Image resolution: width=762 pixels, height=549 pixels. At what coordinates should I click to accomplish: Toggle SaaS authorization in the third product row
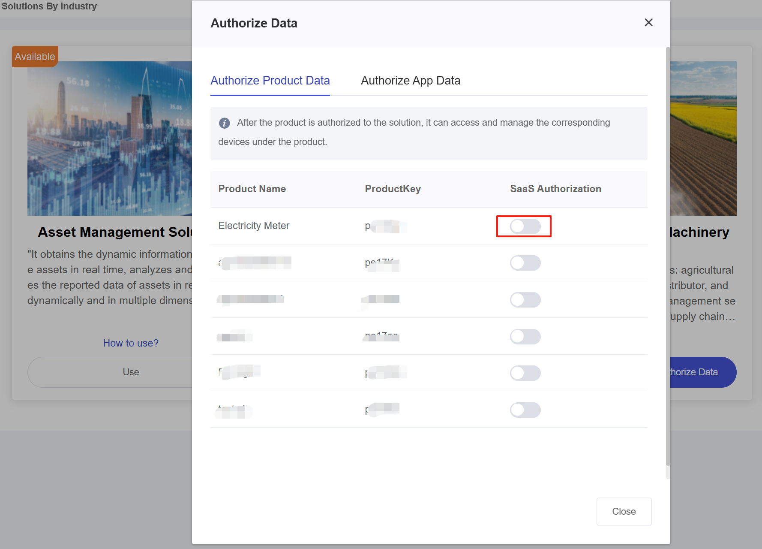coord(525,300)
